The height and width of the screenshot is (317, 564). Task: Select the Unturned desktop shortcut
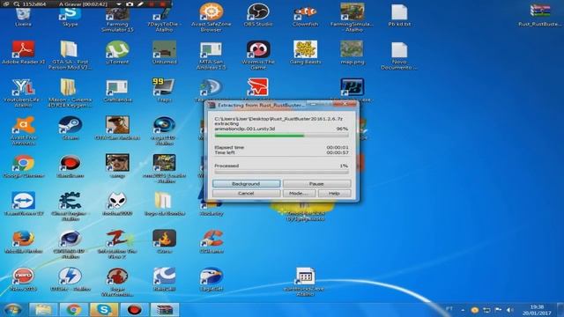click(165, 53)
